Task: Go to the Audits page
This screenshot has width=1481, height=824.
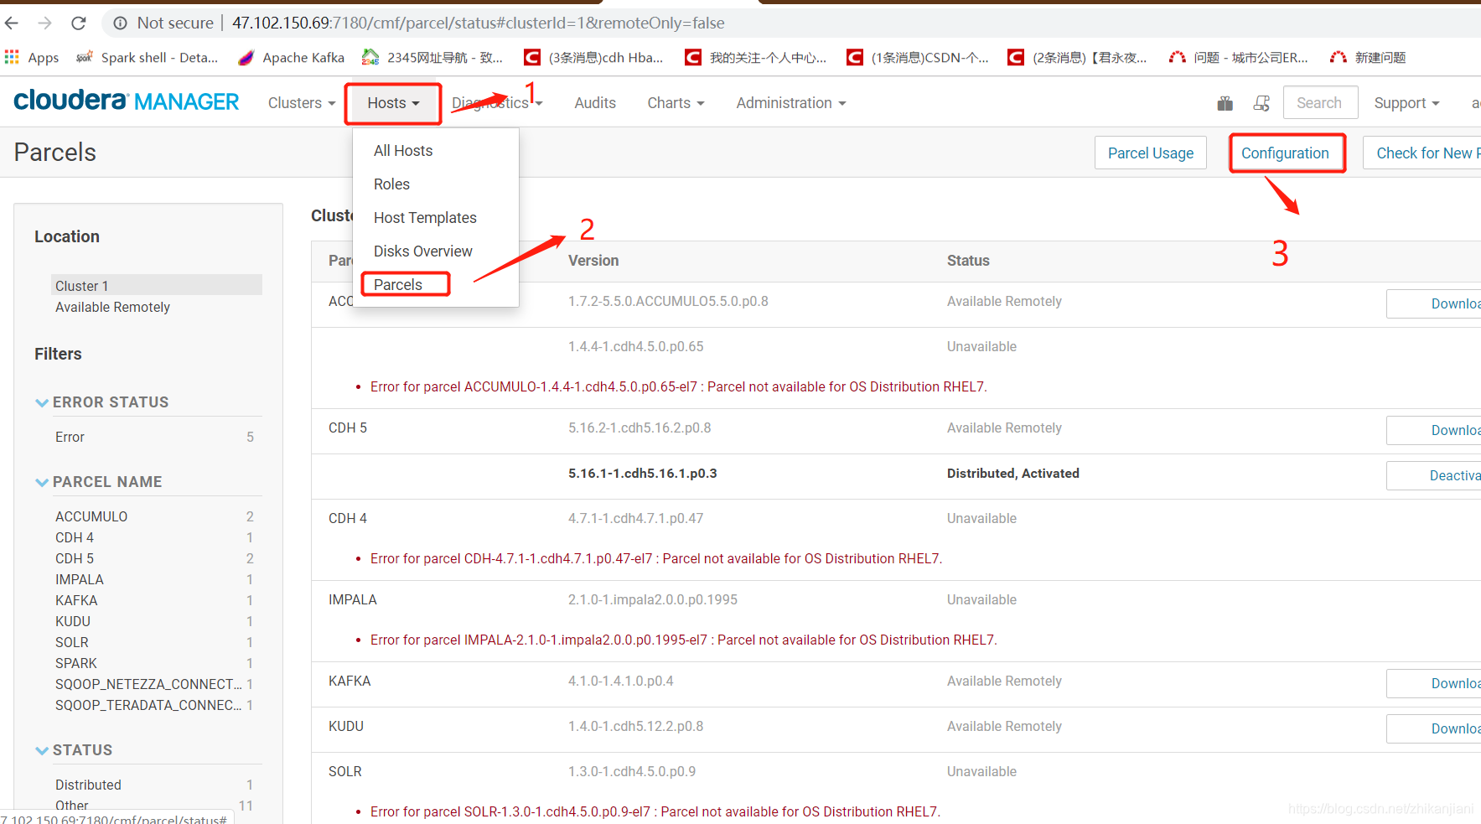Action: [x=595, y=103]
